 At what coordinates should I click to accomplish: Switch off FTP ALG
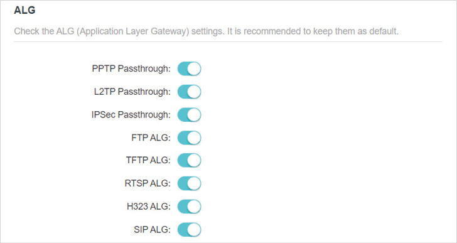tap(189, 138)
